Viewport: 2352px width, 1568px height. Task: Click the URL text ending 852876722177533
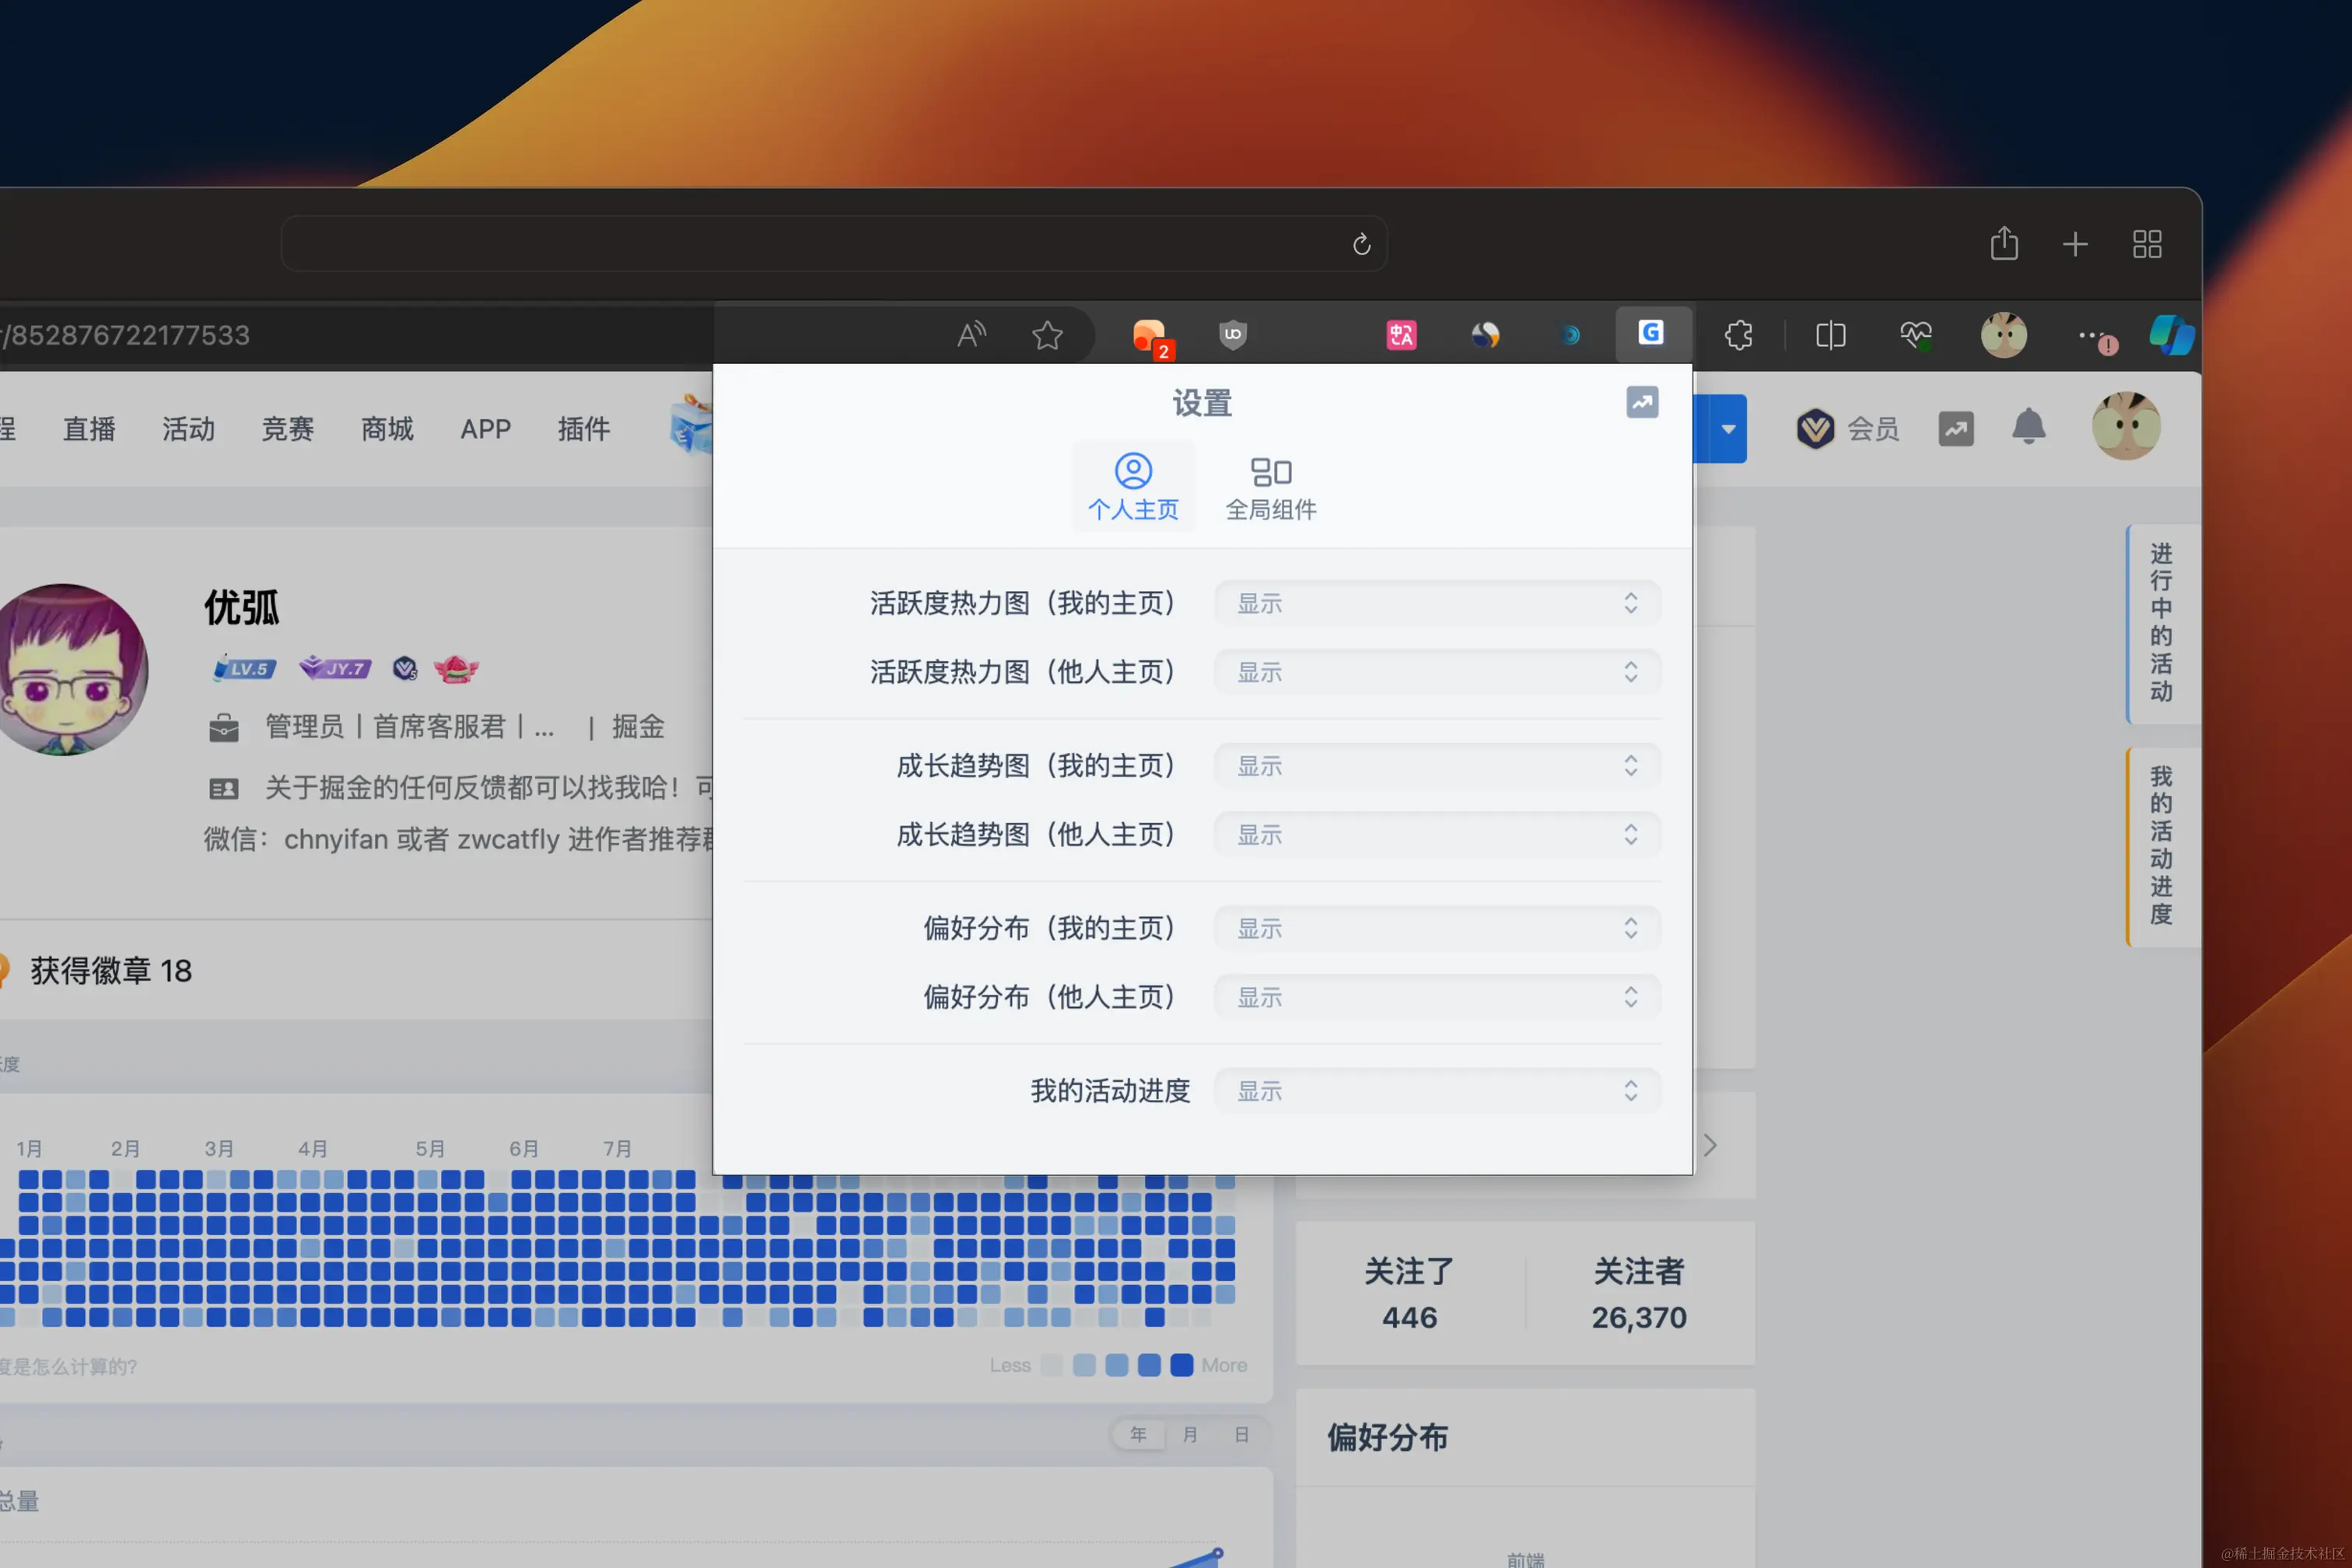point(126,335)
